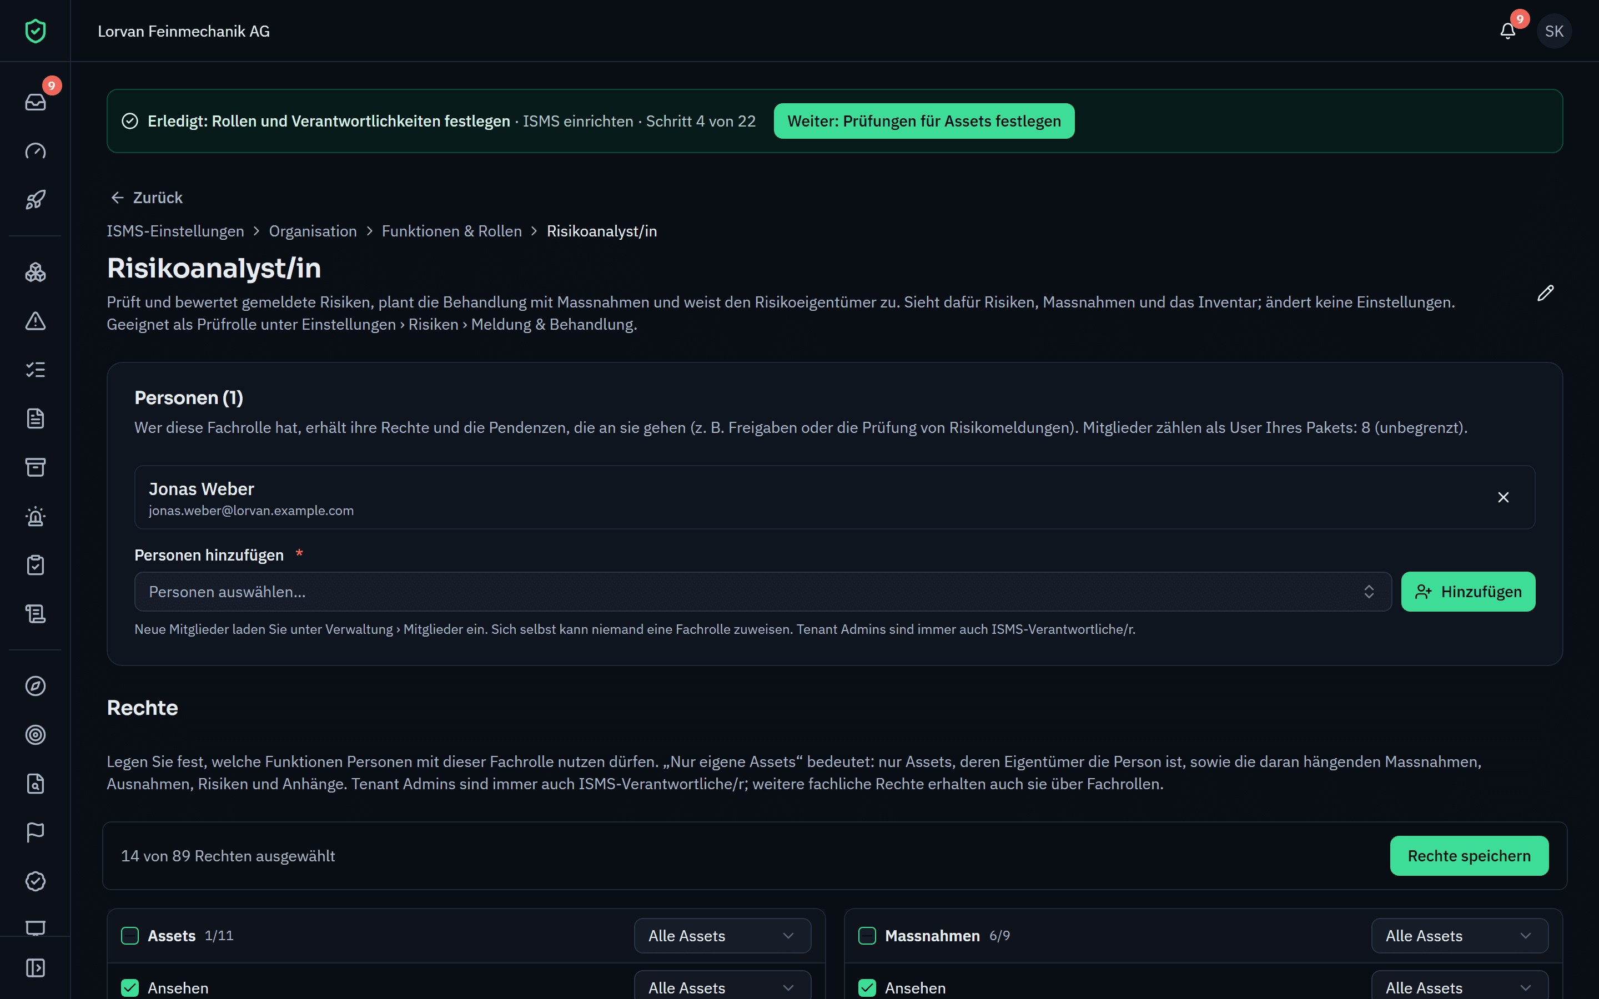Go to ISMS-Einstellungen breadcrumb
Viewport: 1599px width, 999px height.
(175, 231)
